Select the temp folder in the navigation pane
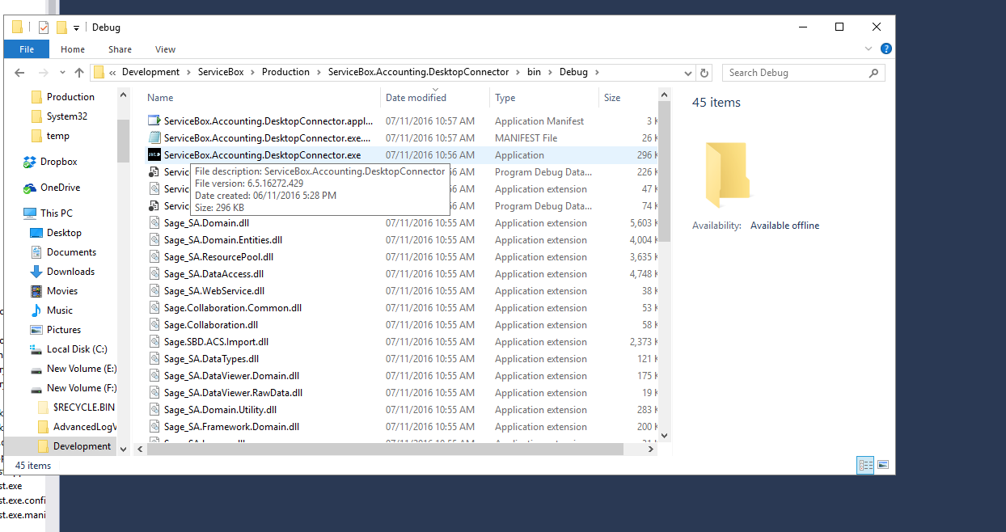The height and width of the screenshot is (532, 1006). pos(57,136)
